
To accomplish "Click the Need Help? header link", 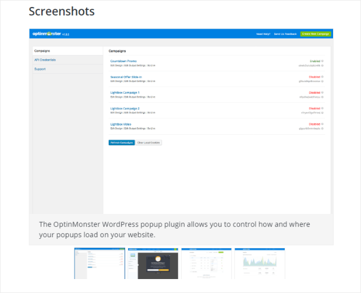I will [263, 34].
